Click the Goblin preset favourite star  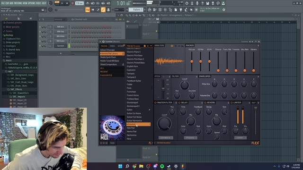(x=150, y=110)
